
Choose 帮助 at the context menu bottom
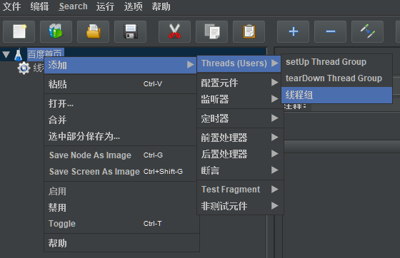point(121,243)
